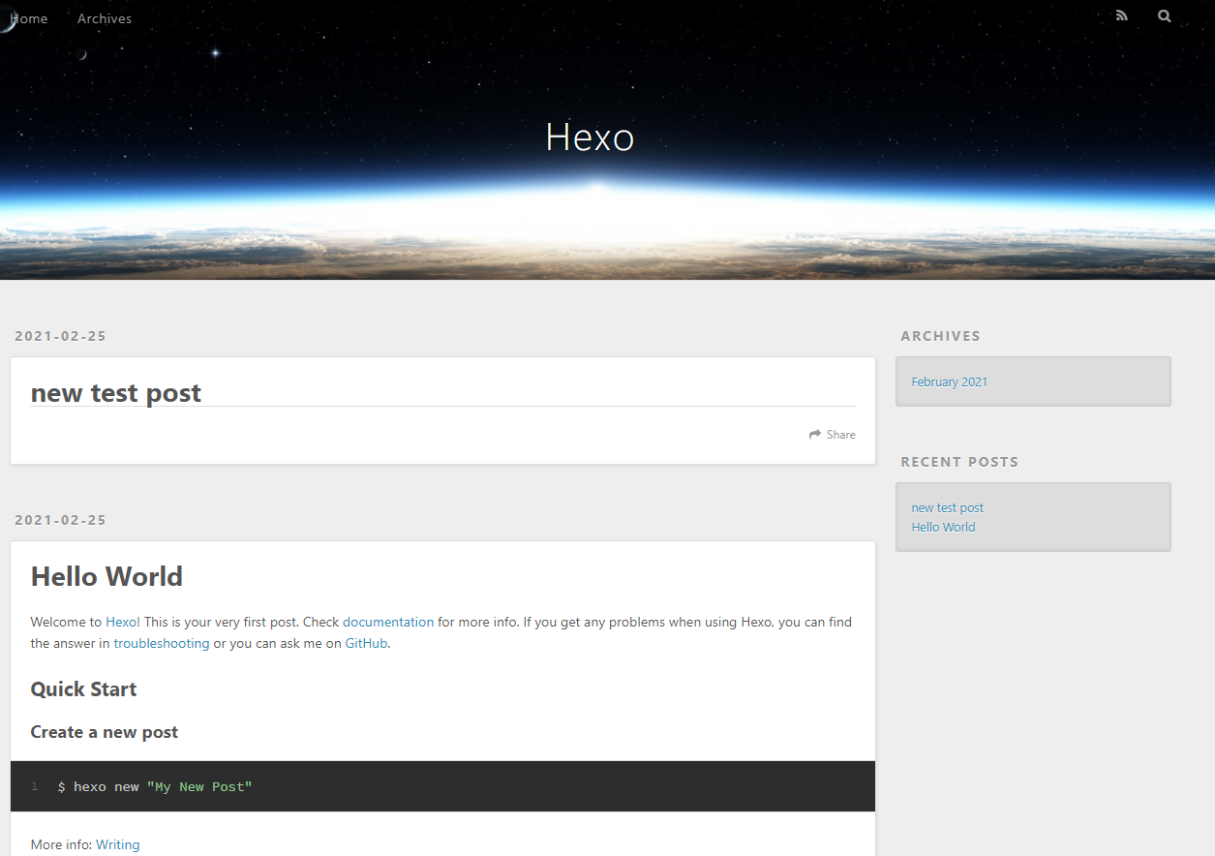1215x856 pixels.
Task: Open the documentation link
Action: click(x=388, y=622)
